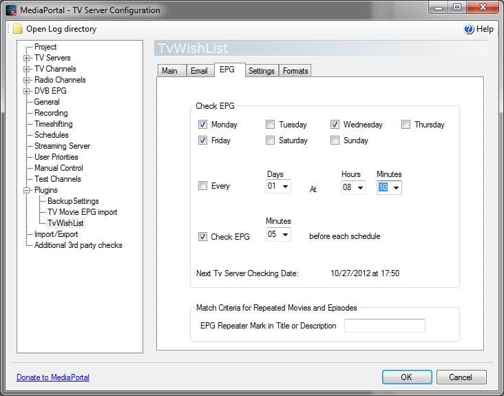
Task: Select TvWishList plugin in the tree
Action: pyautogui.click(x=65, y=223)
